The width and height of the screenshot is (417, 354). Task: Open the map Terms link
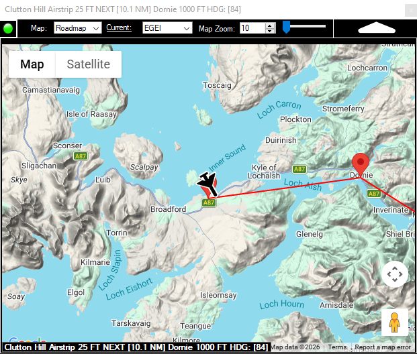point(337,347)
